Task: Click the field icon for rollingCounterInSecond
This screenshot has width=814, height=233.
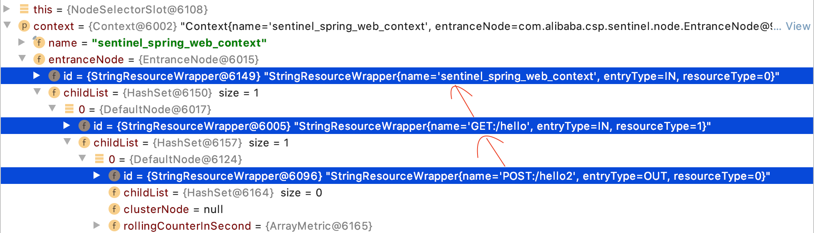Action: (x=114, y=226)
